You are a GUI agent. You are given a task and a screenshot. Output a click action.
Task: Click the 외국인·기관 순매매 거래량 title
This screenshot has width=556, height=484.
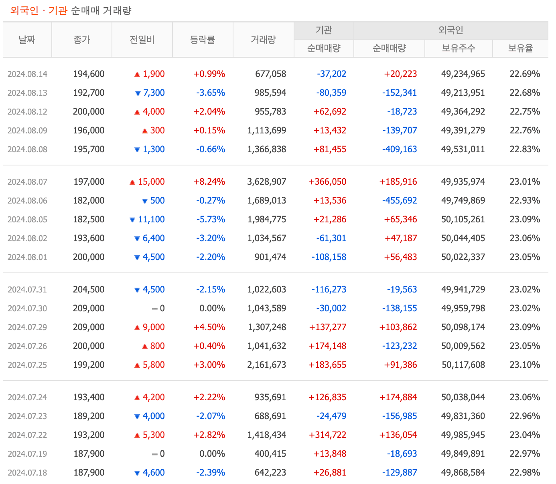[x=71, y=10]
